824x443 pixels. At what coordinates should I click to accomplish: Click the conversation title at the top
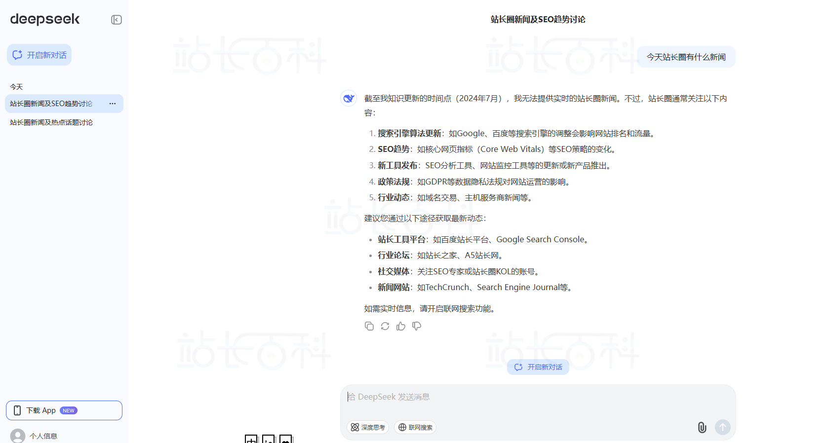(538, 19)
